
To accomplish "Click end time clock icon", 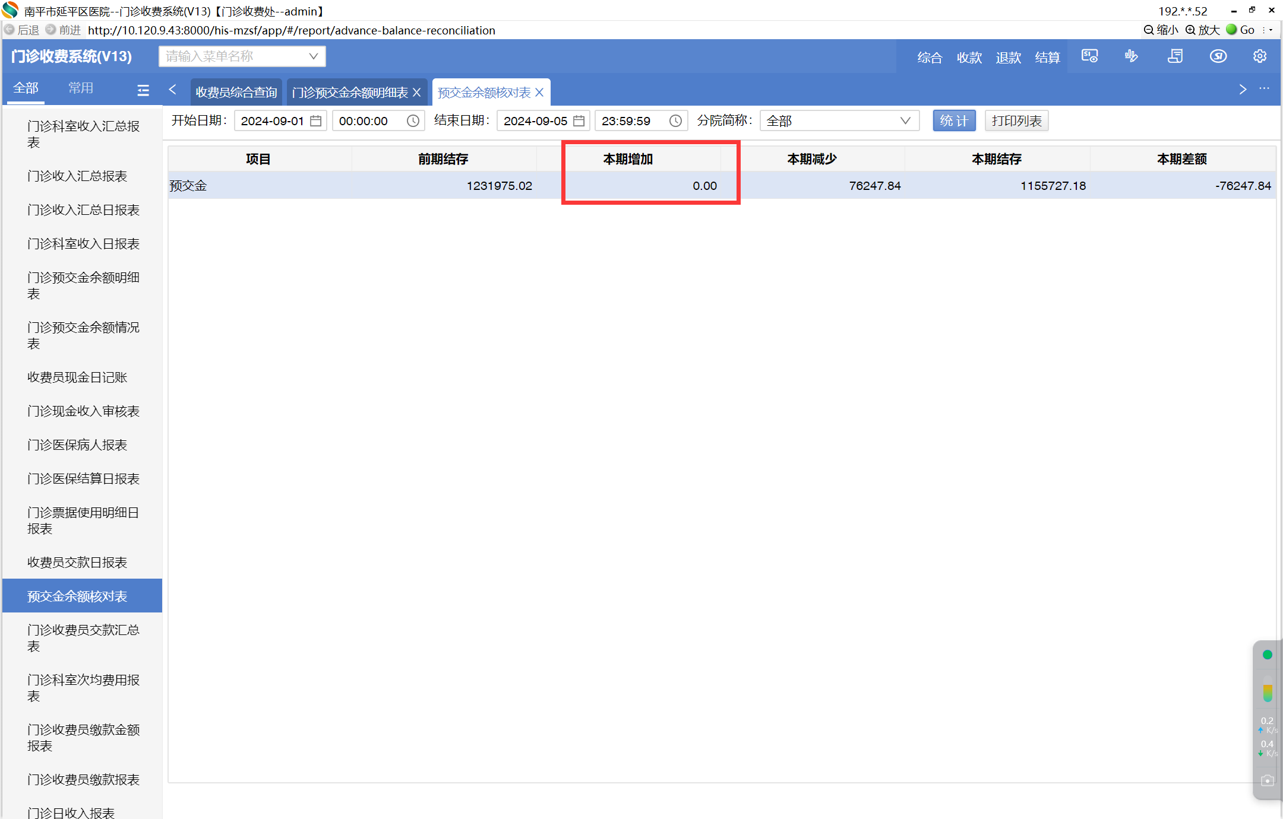I will pos(675,121).
